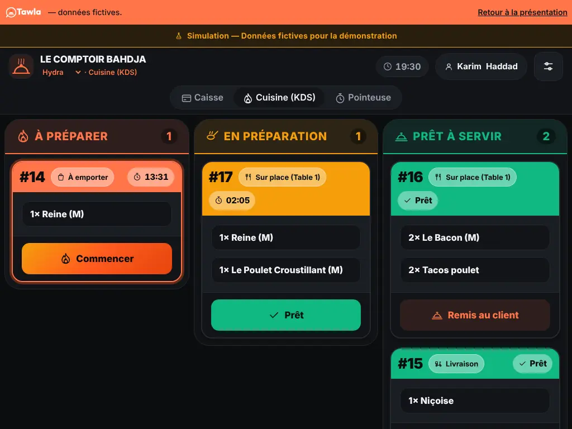Click the restaurant cloche logo beside Le Comptoir Bahdja
572x429 pixels.
point(21,66)
